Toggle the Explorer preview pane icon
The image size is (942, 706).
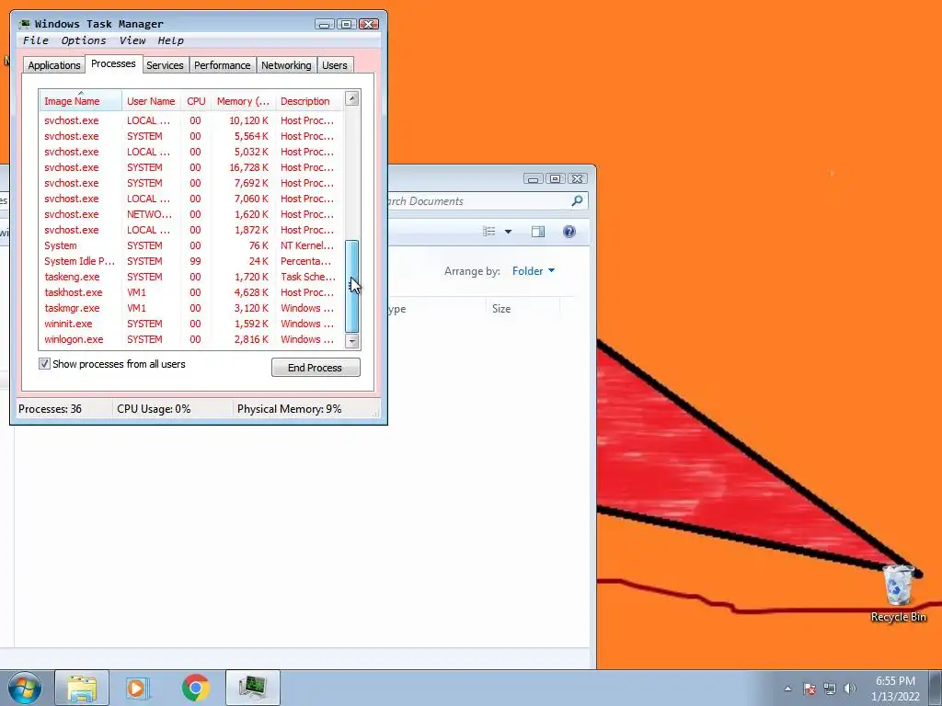tap(537, 232)
